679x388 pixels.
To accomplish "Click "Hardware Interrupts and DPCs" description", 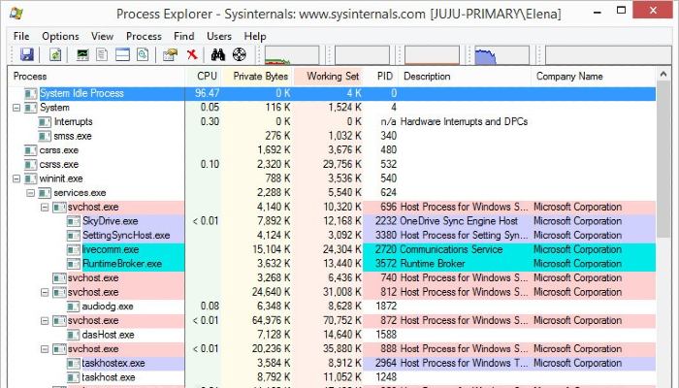I will 464,121.
